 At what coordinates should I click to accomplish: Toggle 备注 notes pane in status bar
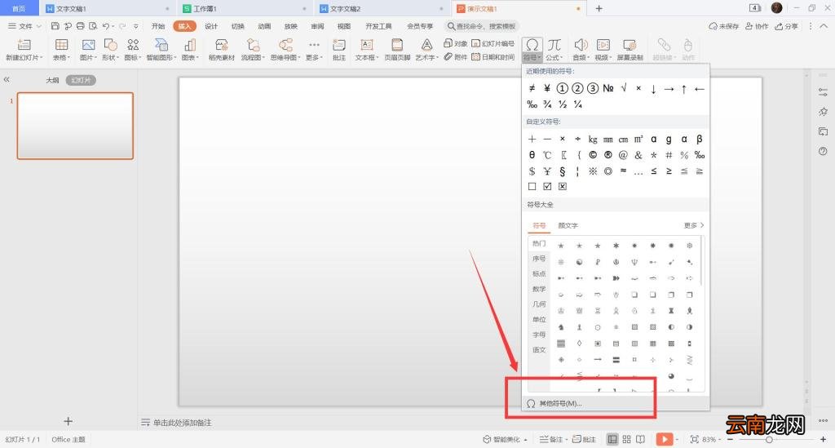[551, 440]
